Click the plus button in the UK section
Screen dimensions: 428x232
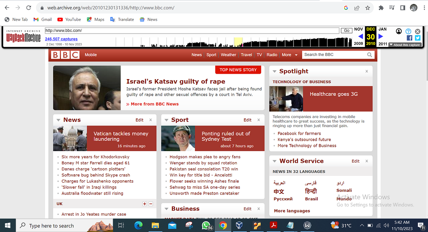point(144,204)
